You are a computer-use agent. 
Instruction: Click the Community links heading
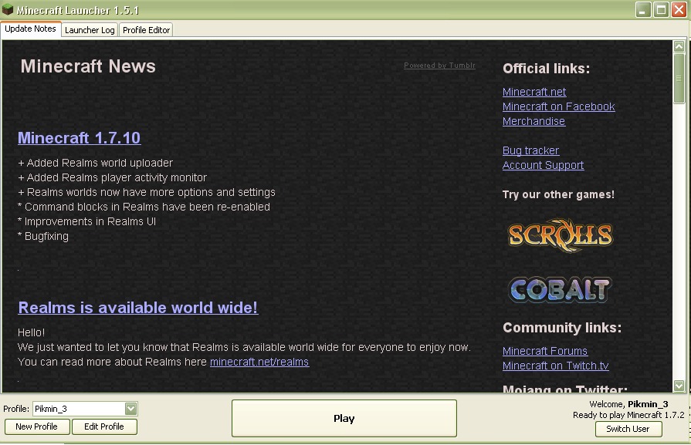click(x=562, y=328)
